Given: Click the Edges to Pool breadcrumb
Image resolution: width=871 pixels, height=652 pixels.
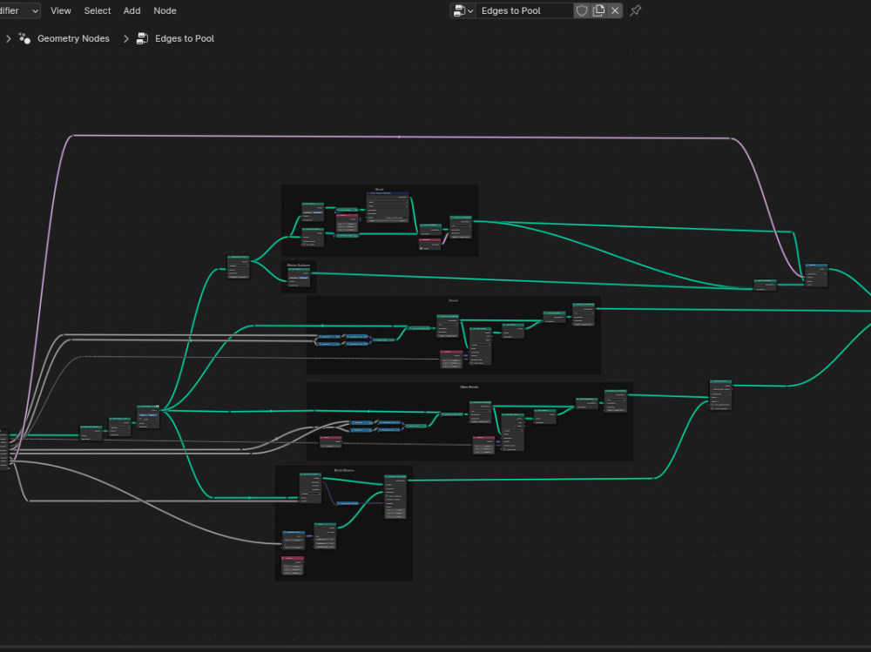Looking at the screenshot, I should point(185,38).
